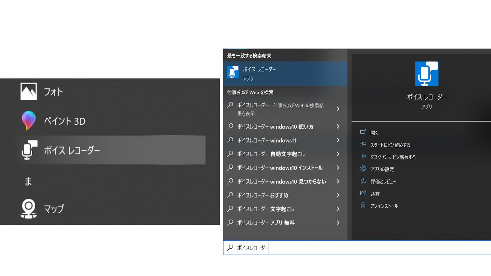Select the ま alphabet section header
The image size is (491, 276).
click(28, 182)
